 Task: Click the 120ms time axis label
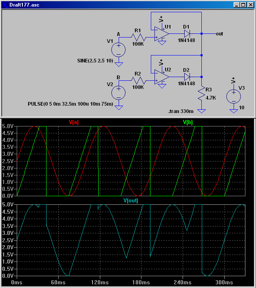(x=100, y=282)
